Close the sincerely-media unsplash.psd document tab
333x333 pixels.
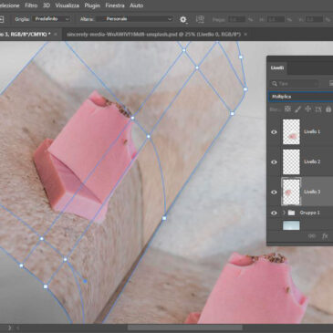pos(245,35)
